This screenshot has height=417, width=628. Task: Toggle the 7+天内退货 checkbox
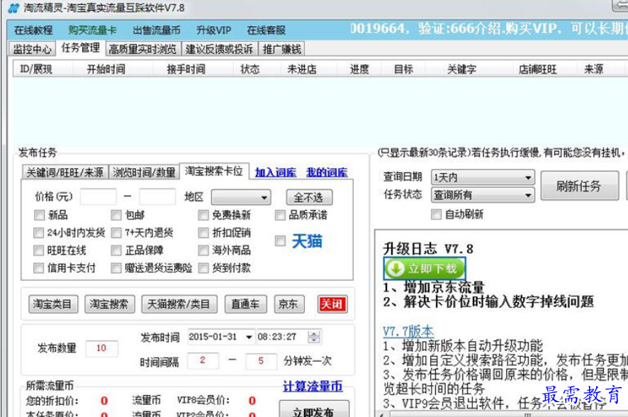116,233
